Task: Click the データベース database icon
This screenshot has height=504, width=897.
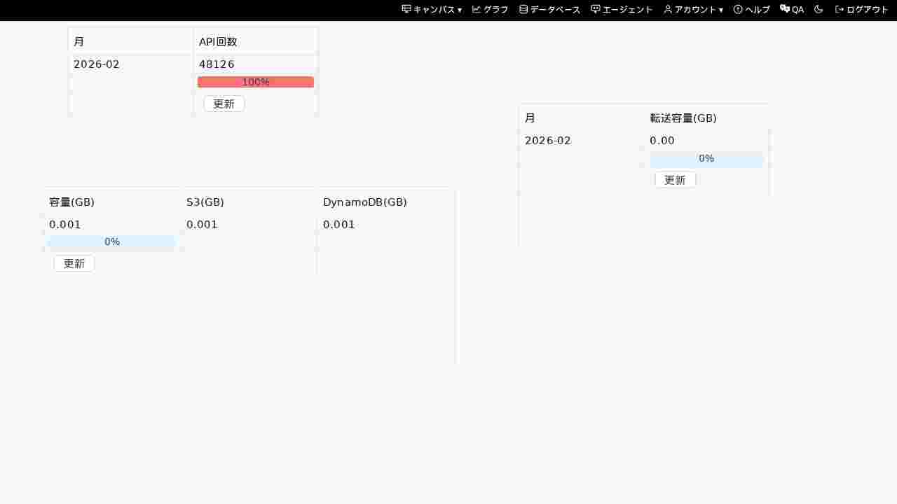Action: pyautogui.click(x=523, y=9)
